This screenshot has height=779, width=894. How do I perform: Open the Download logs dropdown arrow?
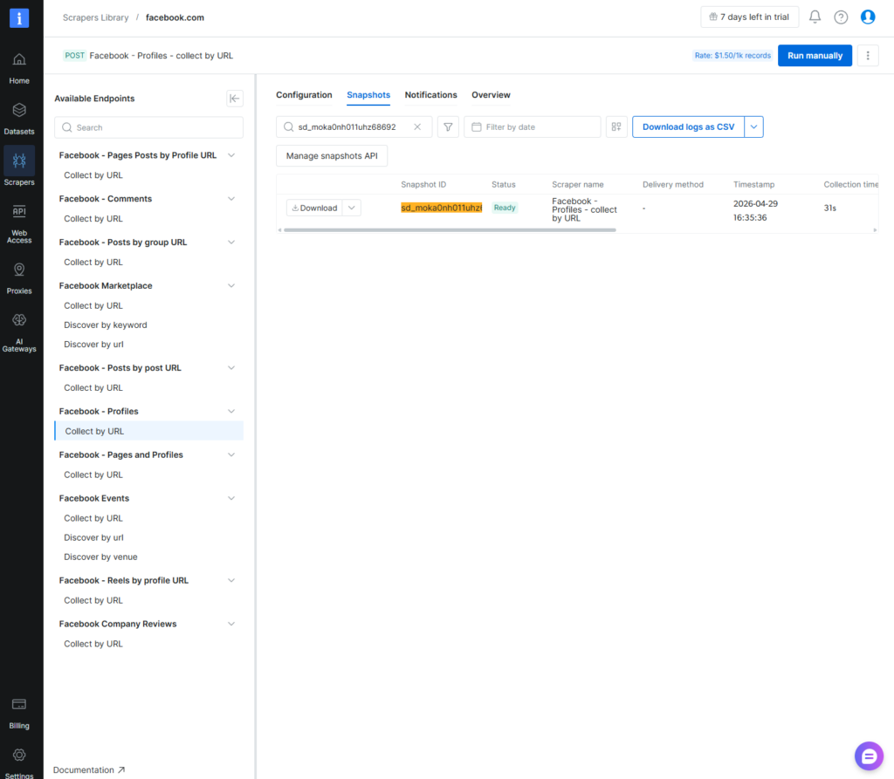(x=753, y=127)
